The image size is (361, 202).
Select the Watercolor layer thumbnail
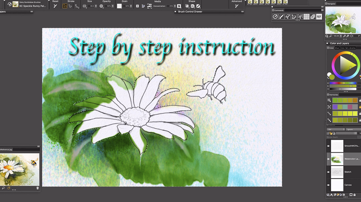click(x=337, y=159)
